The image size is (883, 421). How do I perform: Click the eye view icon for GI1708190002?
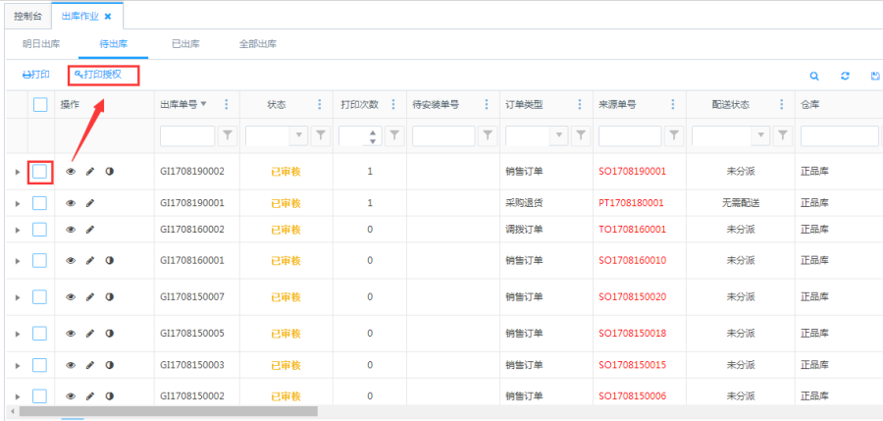click(71, 172)
